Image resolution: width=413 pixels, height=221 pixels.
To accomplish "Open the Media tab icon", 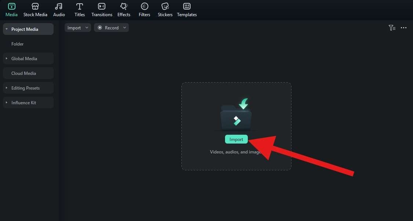I will click(12, 6).
